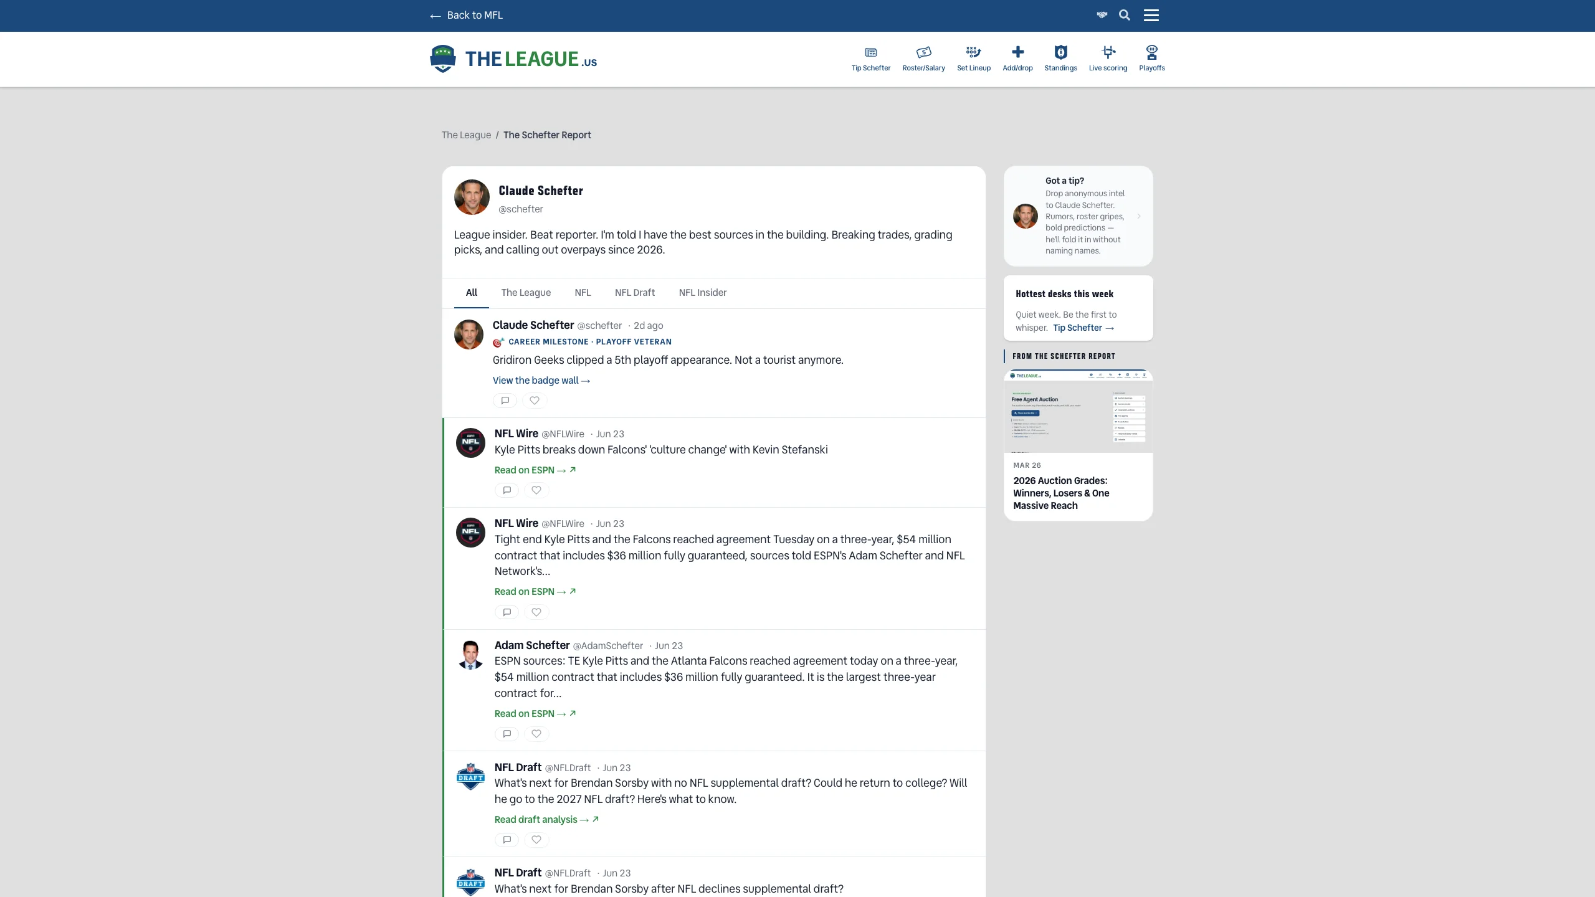
Task: Switch to the NFL tab
Action: pos(583,293)
